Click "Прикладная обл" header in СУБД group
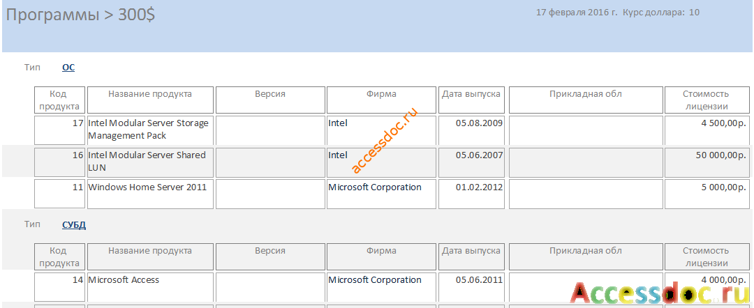This screenshot has height=308, width=754. (586, 256)
